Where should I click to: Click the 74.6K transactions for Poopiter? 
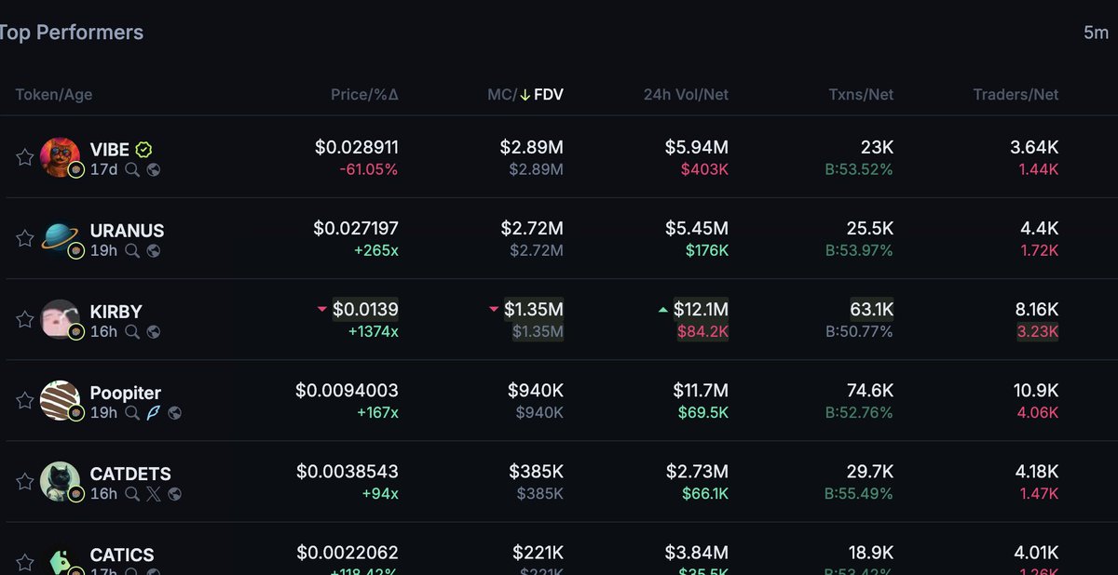(871, 390)
